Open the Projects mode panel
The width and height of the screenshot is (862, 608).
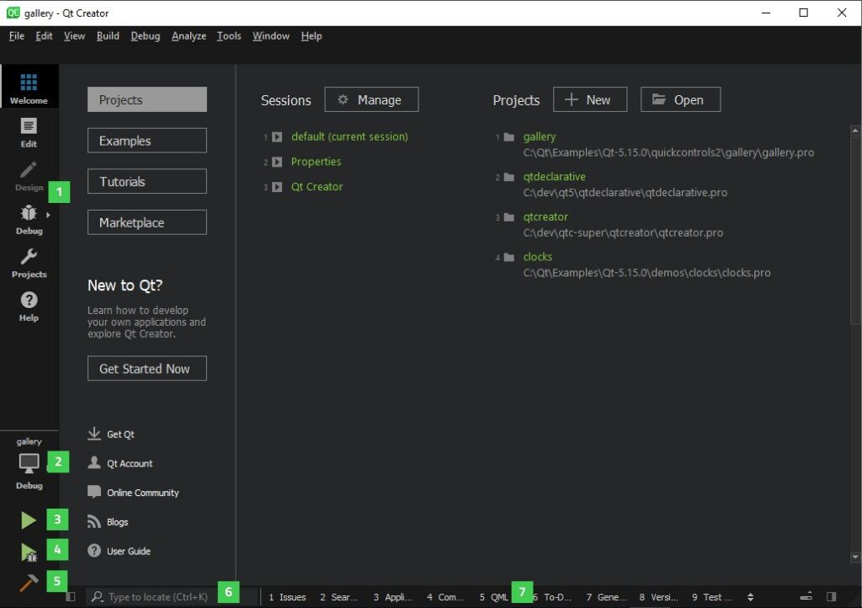[29, 264]
